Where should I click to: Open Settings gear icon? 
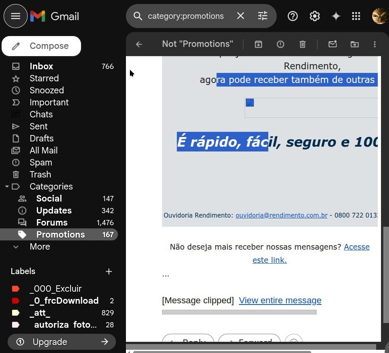[315, 16]
